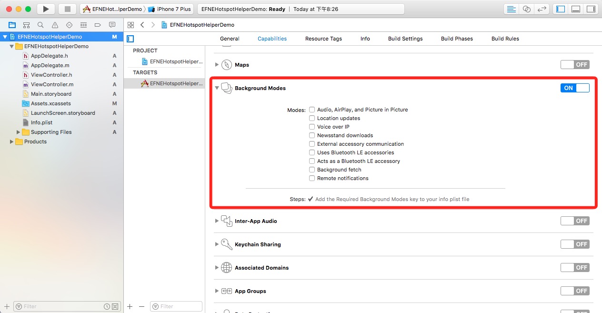Image resolution: width=602 pixels, height=313 pixels.
Task: Switch to the Build Settings tab
Action: pos(405,39)
